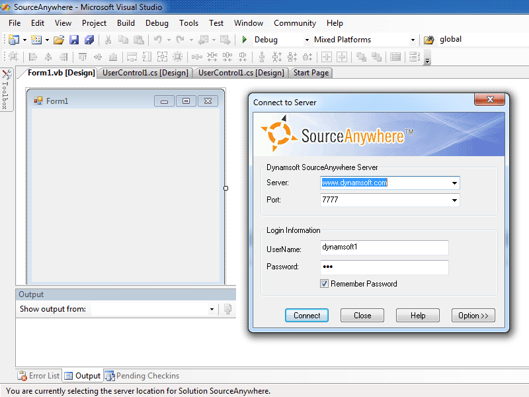Toggle word wrap in Output panel icon
Viewport: 529px width, 397px height.
click(x=227, y=309)
